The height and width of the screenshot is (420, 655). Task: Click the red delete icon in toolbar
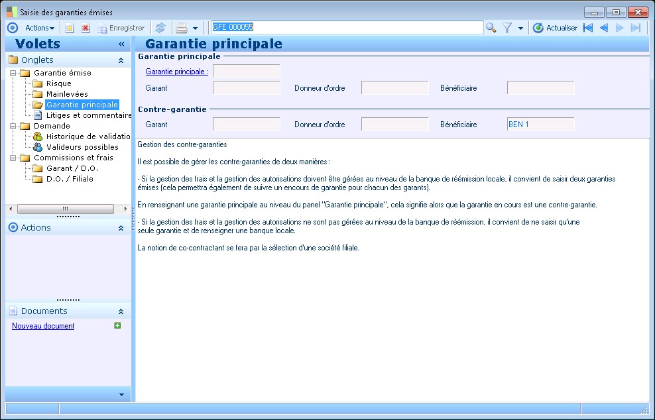click(86, 28)
